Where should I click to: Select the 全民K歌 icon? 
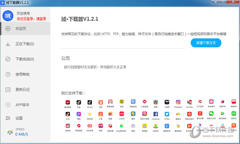[x=110, y=126]
